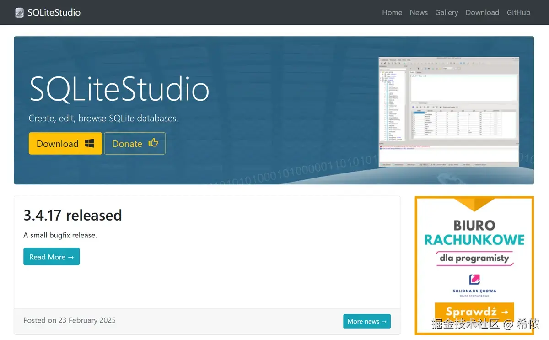Viewport: 549px width, 340px height.
Task: Click the "A small bugfix release." text
Action: click(60, 235)
